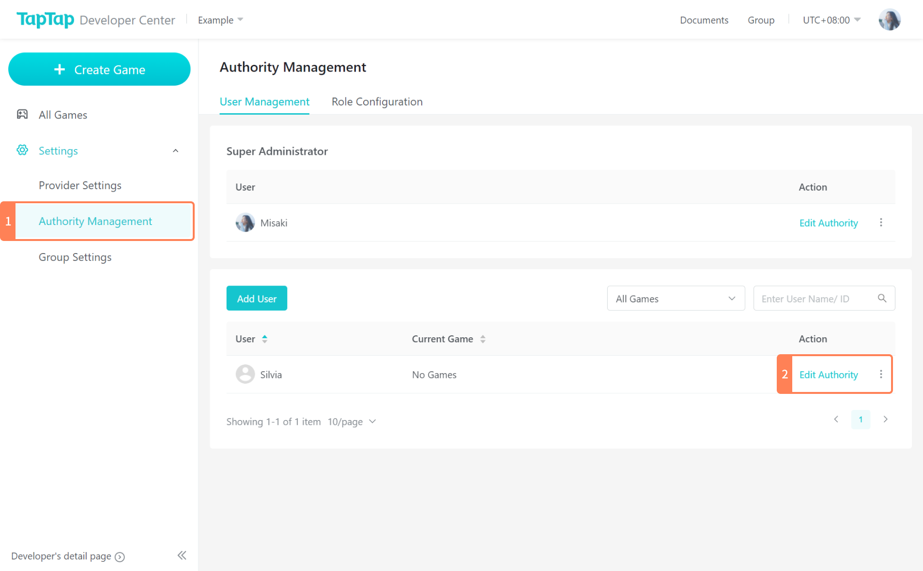Sort the table by Current Game
The image size is (923, 571).
coord(482,339)
